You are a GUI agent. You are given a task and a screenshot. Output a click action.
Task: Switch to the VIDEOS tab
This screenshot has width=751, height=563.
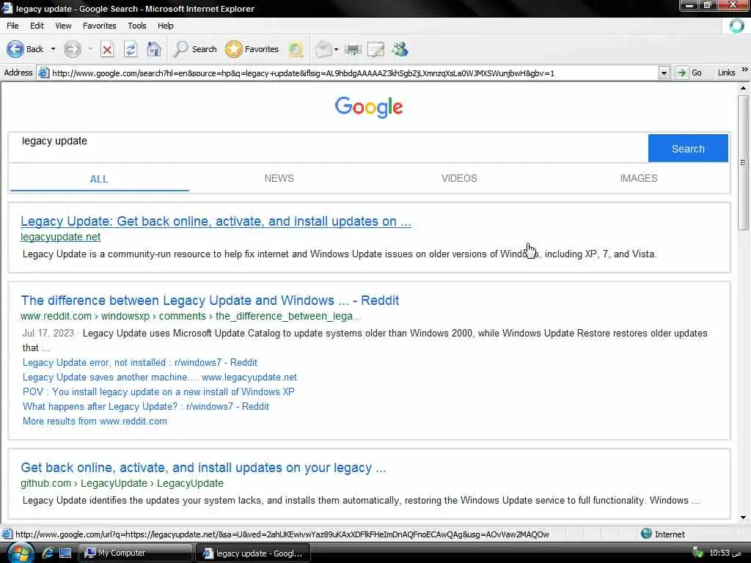[459, 178]
